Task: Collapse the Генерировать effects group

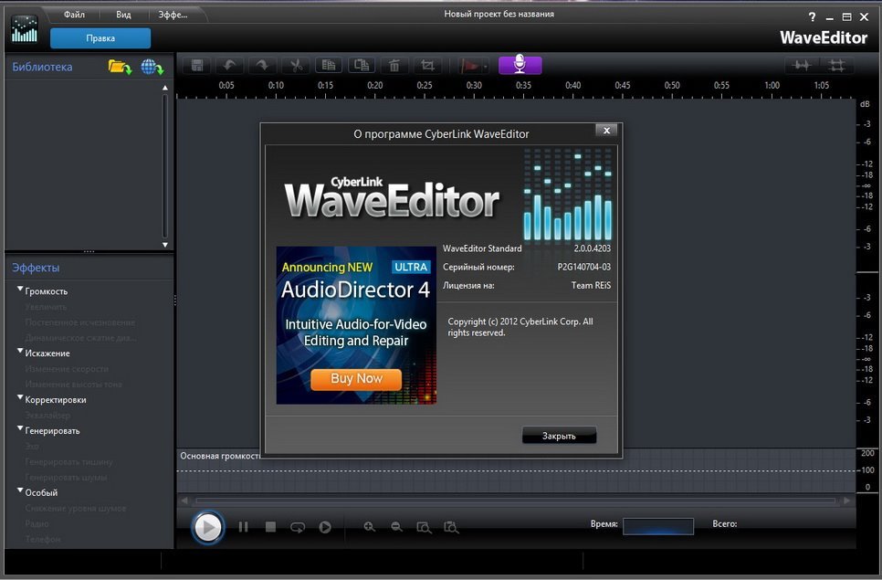Action: pos(20,428)
